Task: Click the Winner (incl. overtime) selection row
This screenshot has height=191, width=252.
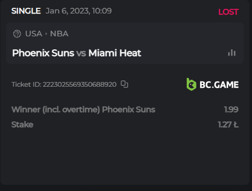Action: [x=125, y=110]
